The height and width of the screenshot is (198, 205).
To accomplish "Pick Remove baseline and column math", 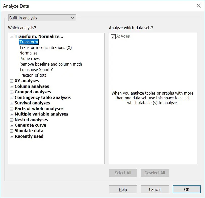I will point(50,64).
